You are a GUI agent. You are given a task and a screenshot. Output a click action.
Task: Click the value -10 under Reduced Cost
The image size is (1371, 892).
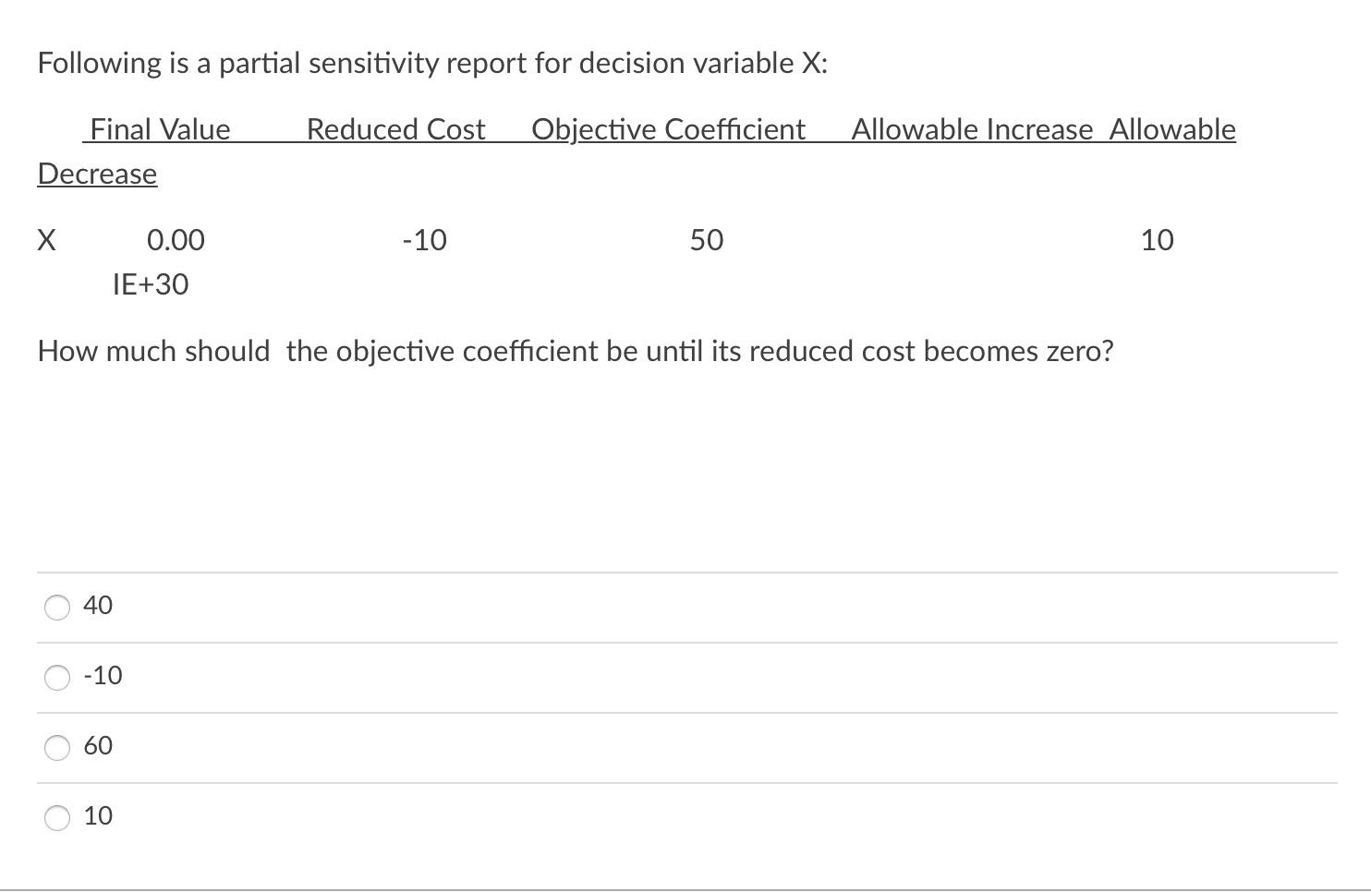click(x=424, y=240)
